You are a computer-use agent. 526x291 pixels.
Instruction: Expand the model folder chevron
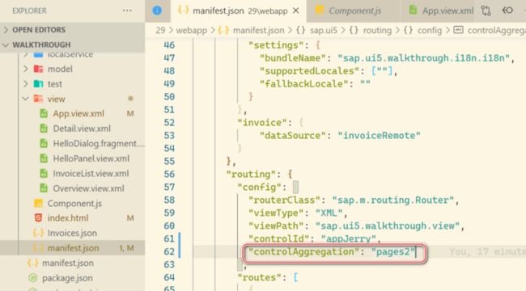tap(26, 69)
